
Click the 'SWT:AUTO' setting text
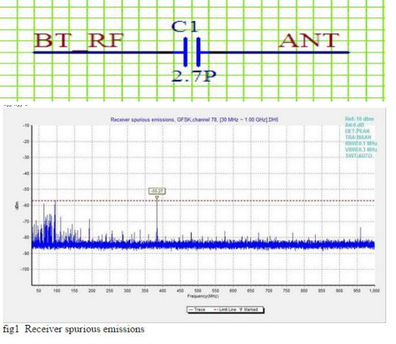click(x=359, y=156)
